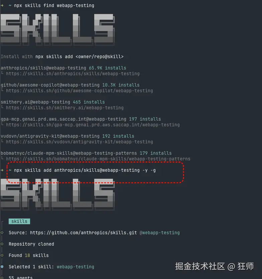Select 'bobmatnyc/claude-mpm-skills@webapp-testing-patterns' text
The height and width of the screenshot is (279, 262).
pos(69,153)
